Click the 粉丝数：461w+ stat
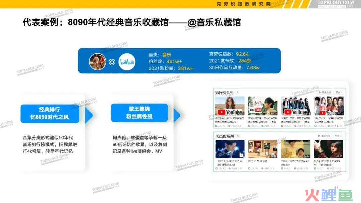361x203 pixels. tap(165, 61)
